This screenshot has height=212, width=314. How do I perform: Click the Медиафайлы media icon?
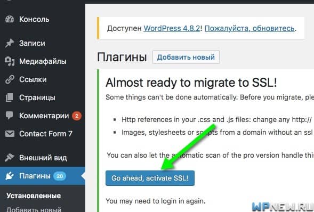10,61
